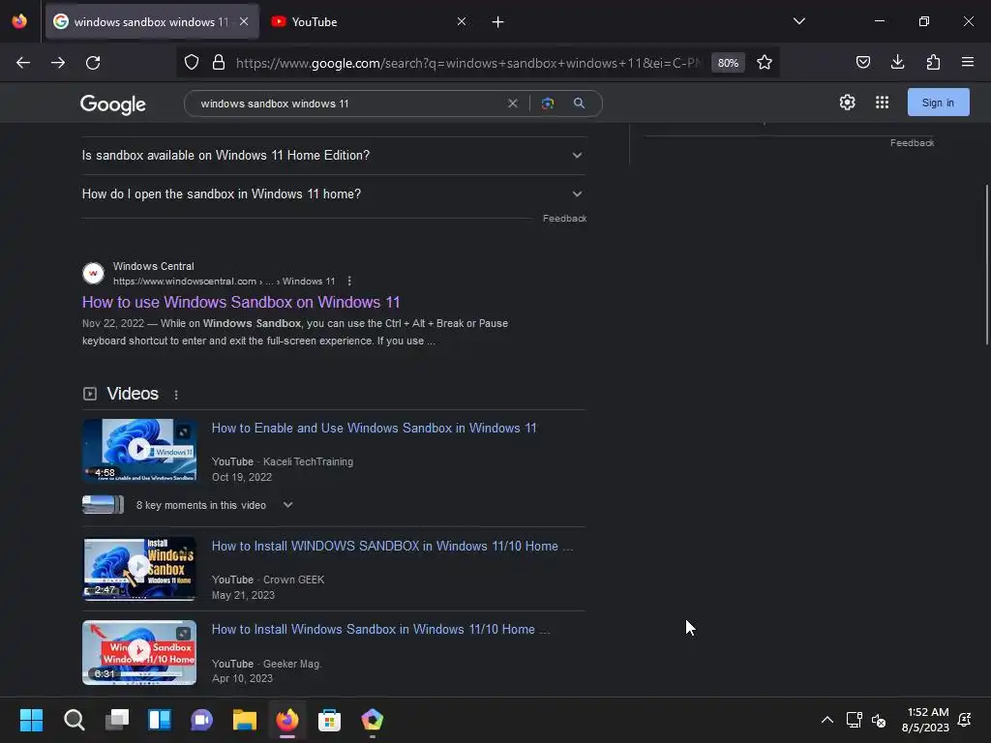The height and width of the screenshot is (743, 991).
Task: Open the Windows Start menu
Action: (x=31, y=720)
